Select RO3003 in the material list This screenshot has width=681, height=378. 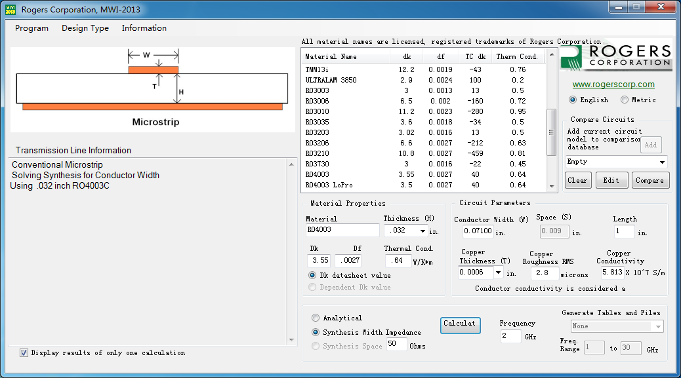423,90
